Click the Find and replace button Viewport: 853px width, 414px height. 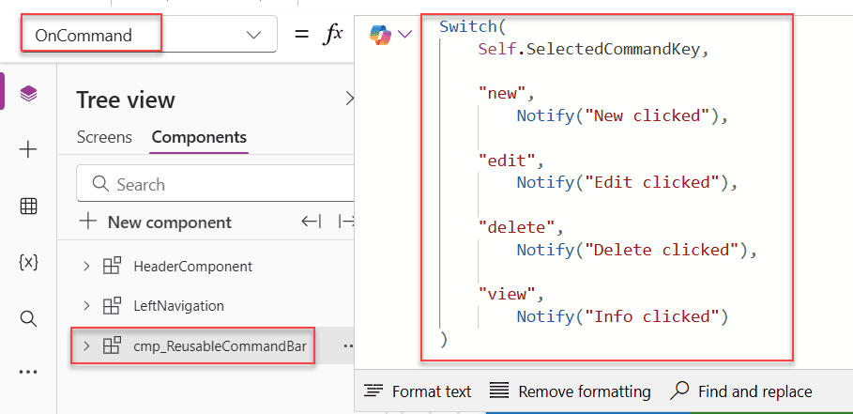pos(741,391)
